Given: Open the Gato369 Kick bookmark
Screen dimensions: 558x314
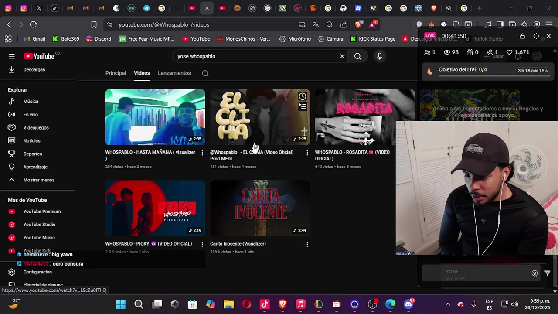Looking at the screenshot, I should coord(66,39).
